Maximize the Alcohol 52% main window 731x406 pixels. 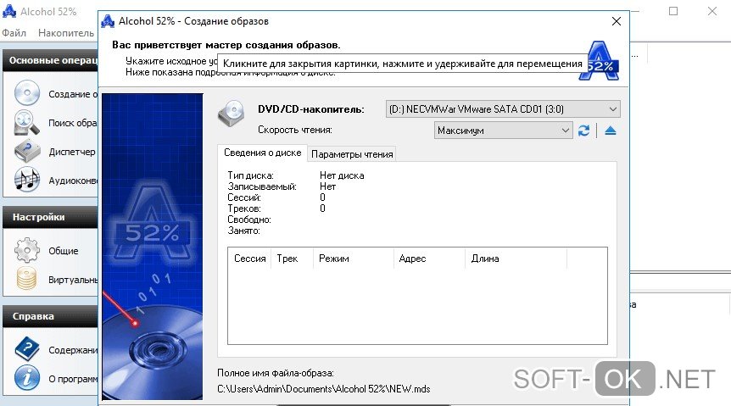673,11
